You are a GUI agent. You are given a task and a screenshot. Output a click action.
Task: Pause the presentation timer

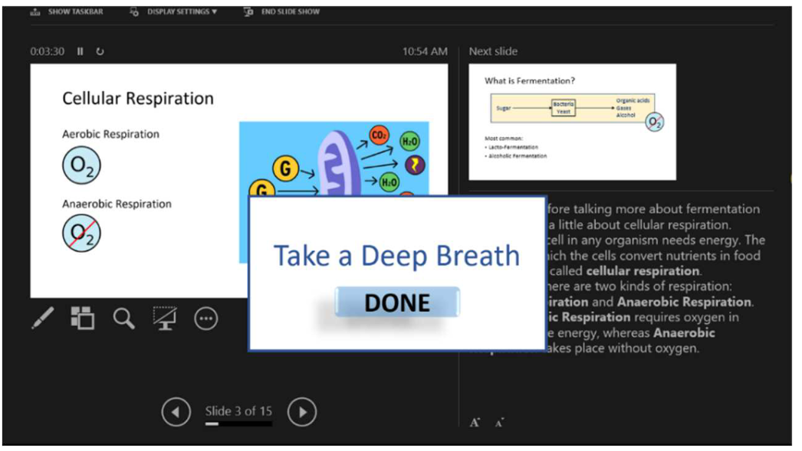click(x=81, y=51)
